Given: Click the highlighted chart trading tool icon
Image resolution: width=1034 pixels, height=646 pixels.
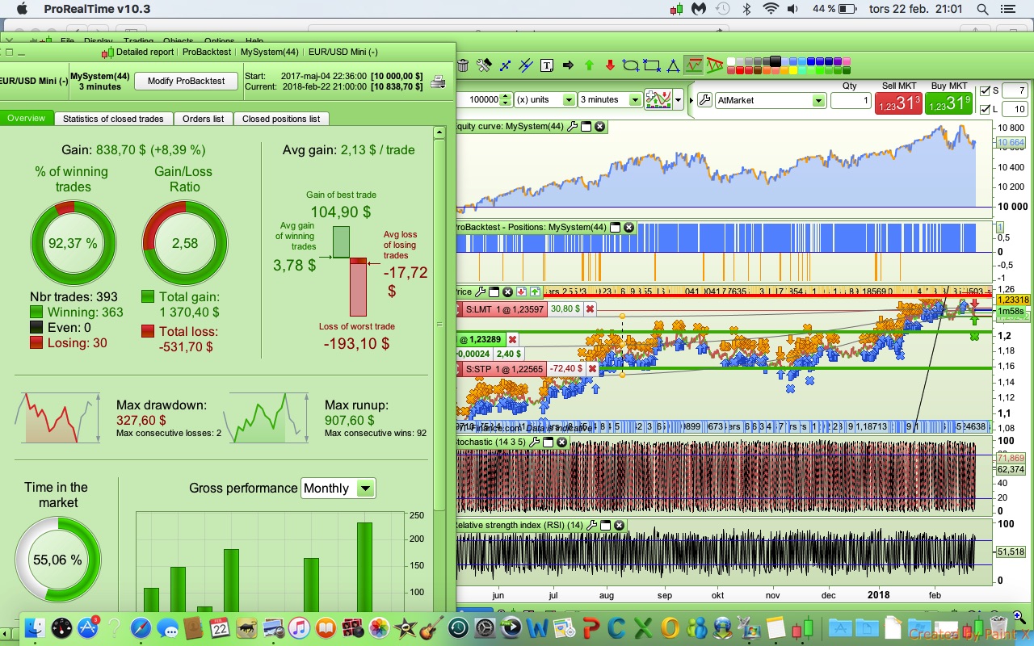Looking at the screenshot, I should tap(693, 65).
